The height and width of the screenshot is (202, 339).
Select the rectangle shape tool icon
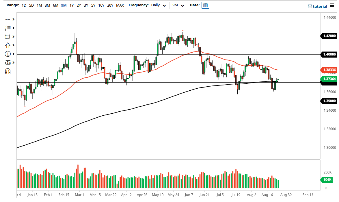[x=8, y=37]
